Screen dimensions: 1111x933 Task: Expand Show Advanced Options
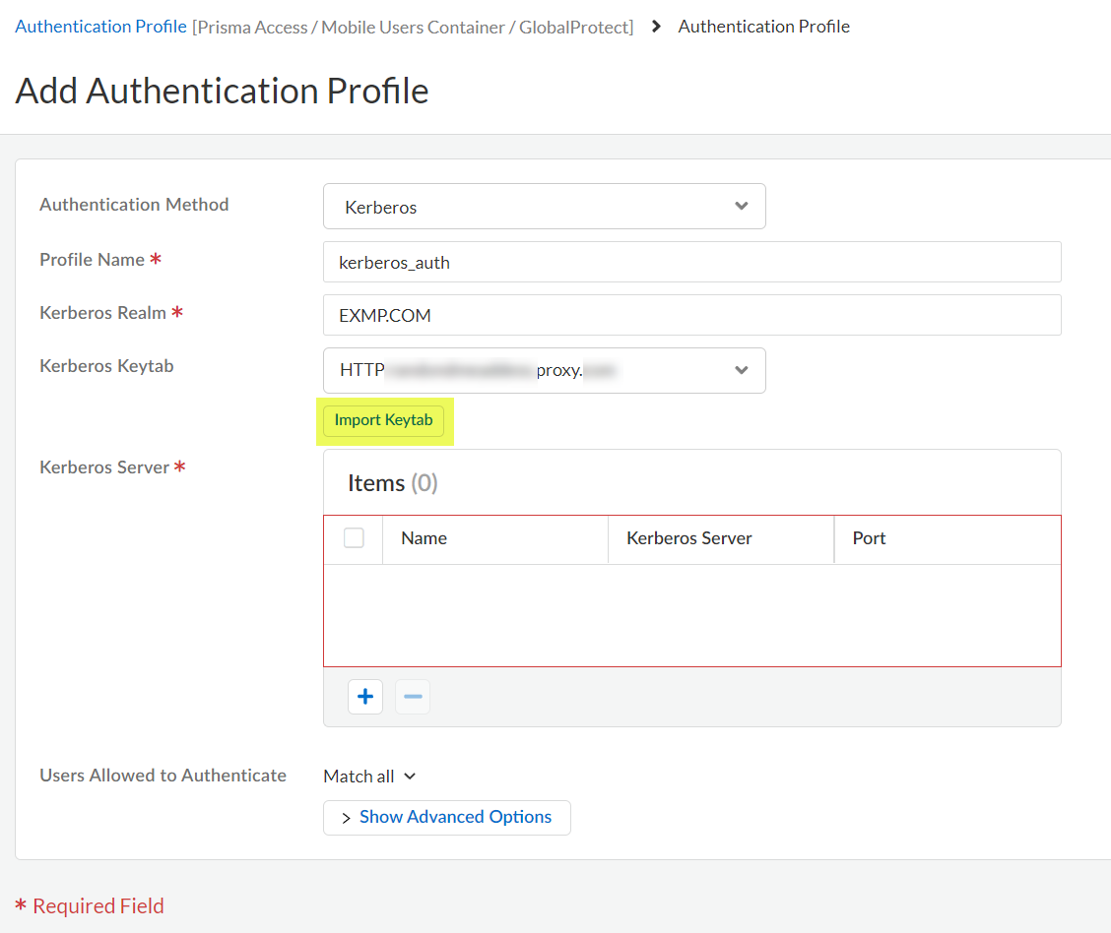(x=446, y=817)
